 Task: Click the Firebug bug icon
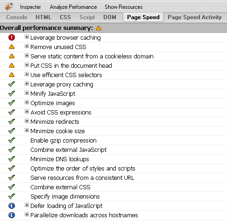click(9, 7)
